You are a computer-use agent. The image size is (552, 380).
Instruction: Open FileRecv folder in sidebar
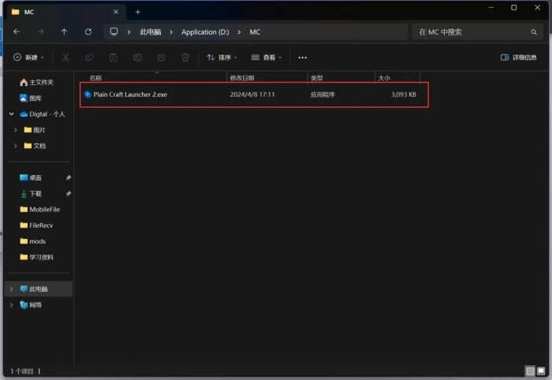(36, 225)
